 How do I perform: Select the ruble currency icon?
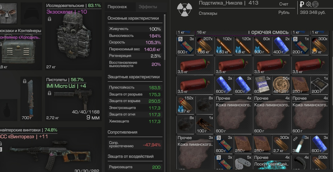point(302,4)
